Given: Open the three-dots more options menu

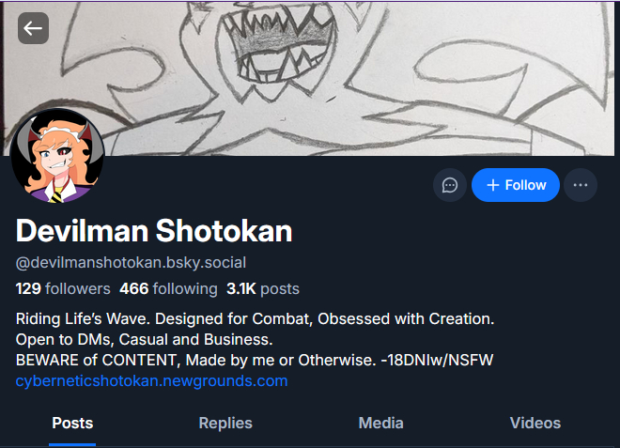Looking at the screenshot, I should (581, 185).
